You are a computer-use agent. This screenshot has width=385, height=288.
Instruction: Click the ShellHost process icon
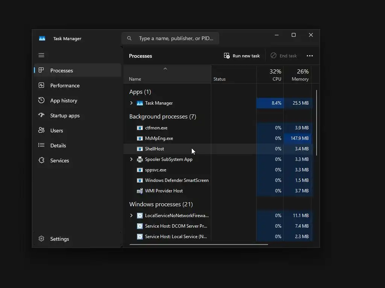[140, 149]
